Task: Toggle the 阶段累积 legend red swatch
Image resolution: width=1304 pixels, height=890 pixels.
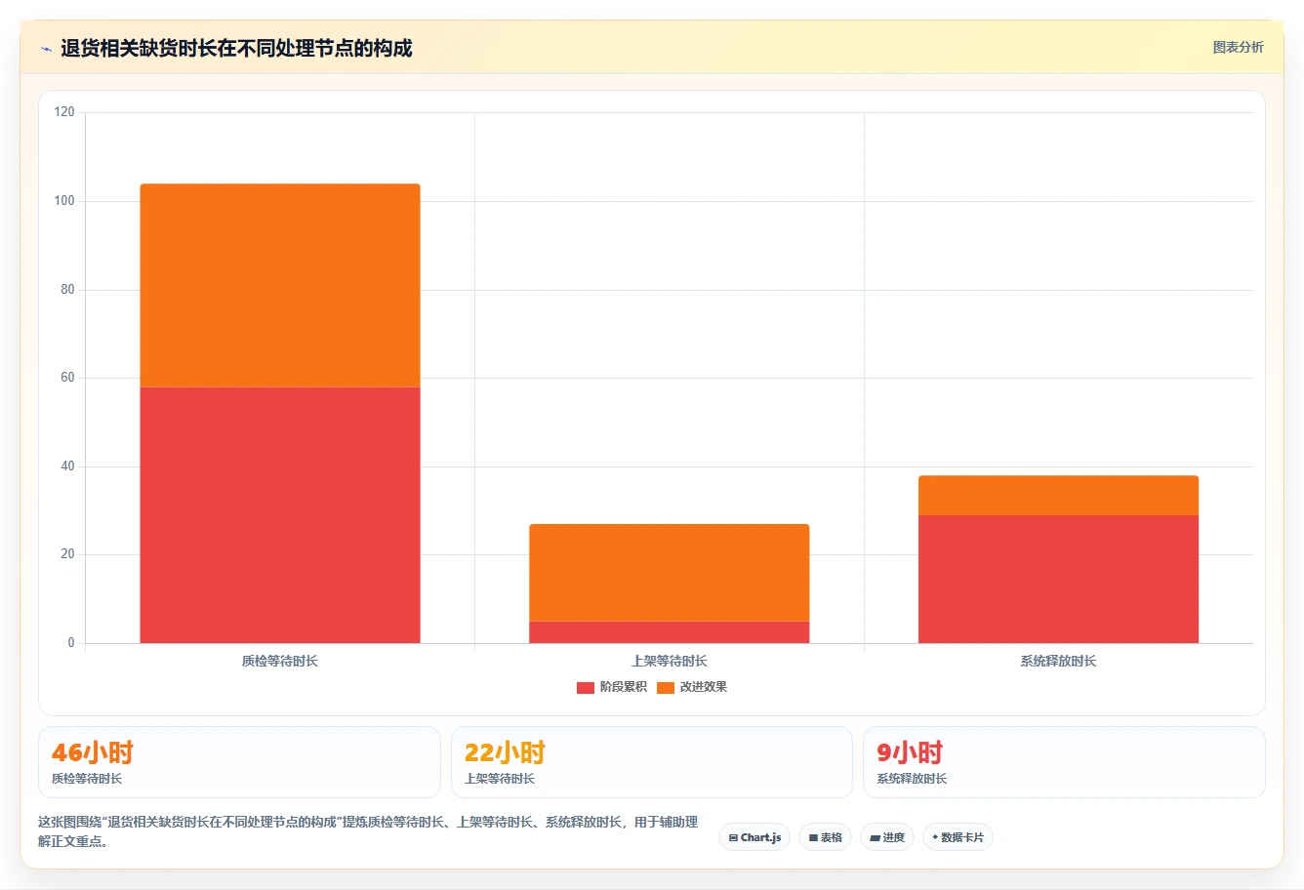Action: [x=586, y=687]
